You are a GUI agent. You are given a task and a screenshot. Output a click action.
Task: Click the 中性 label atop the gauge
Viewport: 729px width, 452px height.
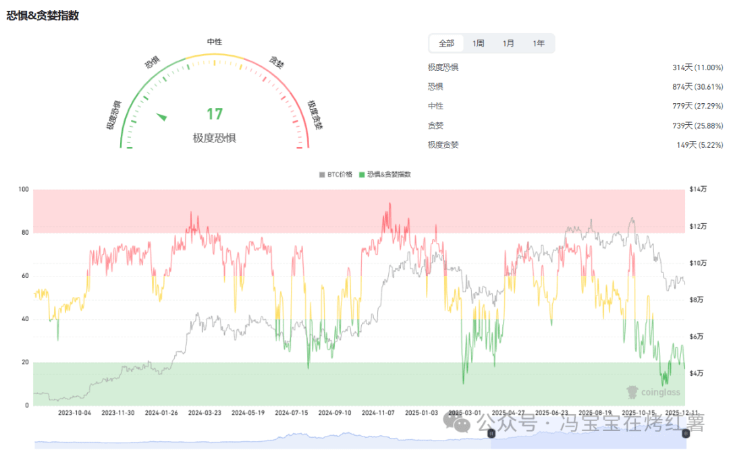tap(215, 42)
